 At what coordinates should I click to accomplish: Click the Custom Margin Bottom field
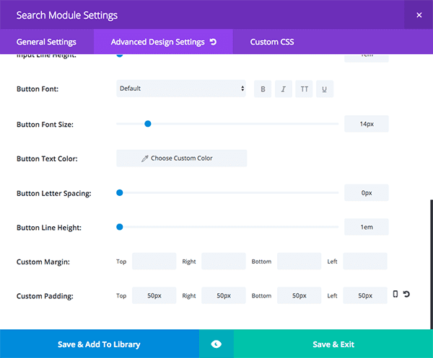pyautogui.click(x=299, y=261)
